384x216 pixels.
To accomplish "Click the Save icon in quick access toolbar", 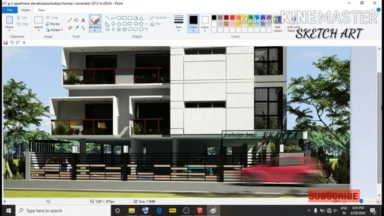I will click(5, 43).
